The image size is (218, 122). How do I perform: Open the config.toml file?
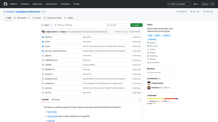tap(49, 74)
